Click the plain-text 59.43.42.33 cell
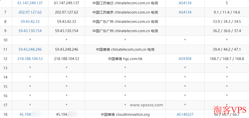Viewport: 249px width, 118px height. [x=66, y=22]
